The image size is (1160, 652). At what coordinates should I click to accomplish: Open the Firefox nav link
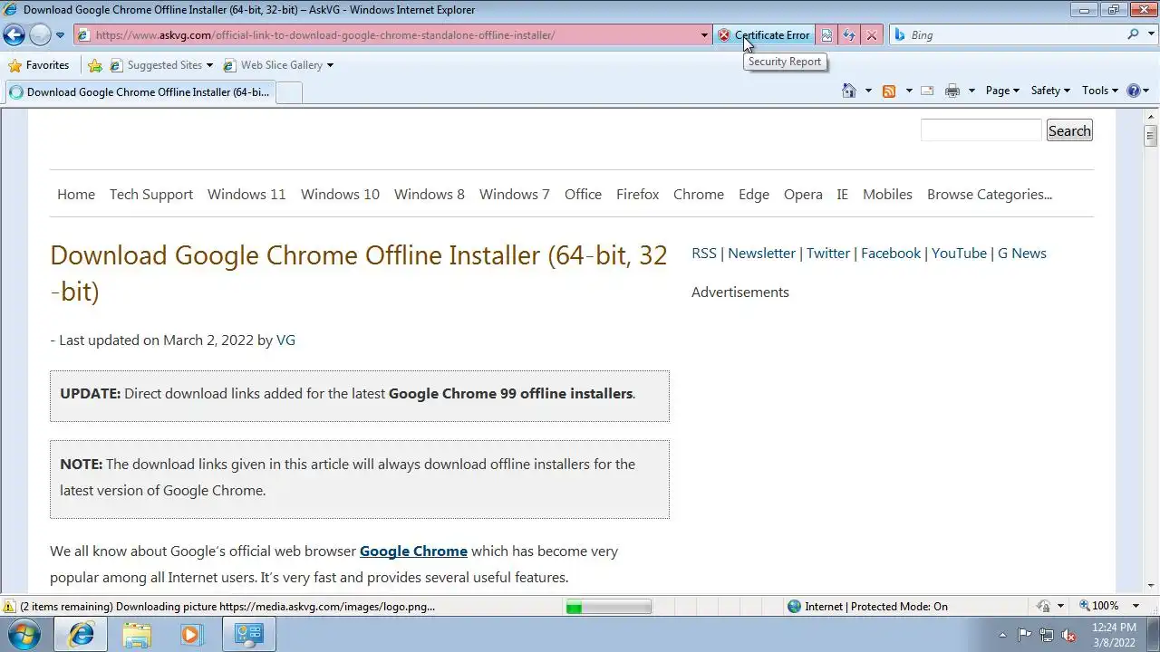coord(637,194)
